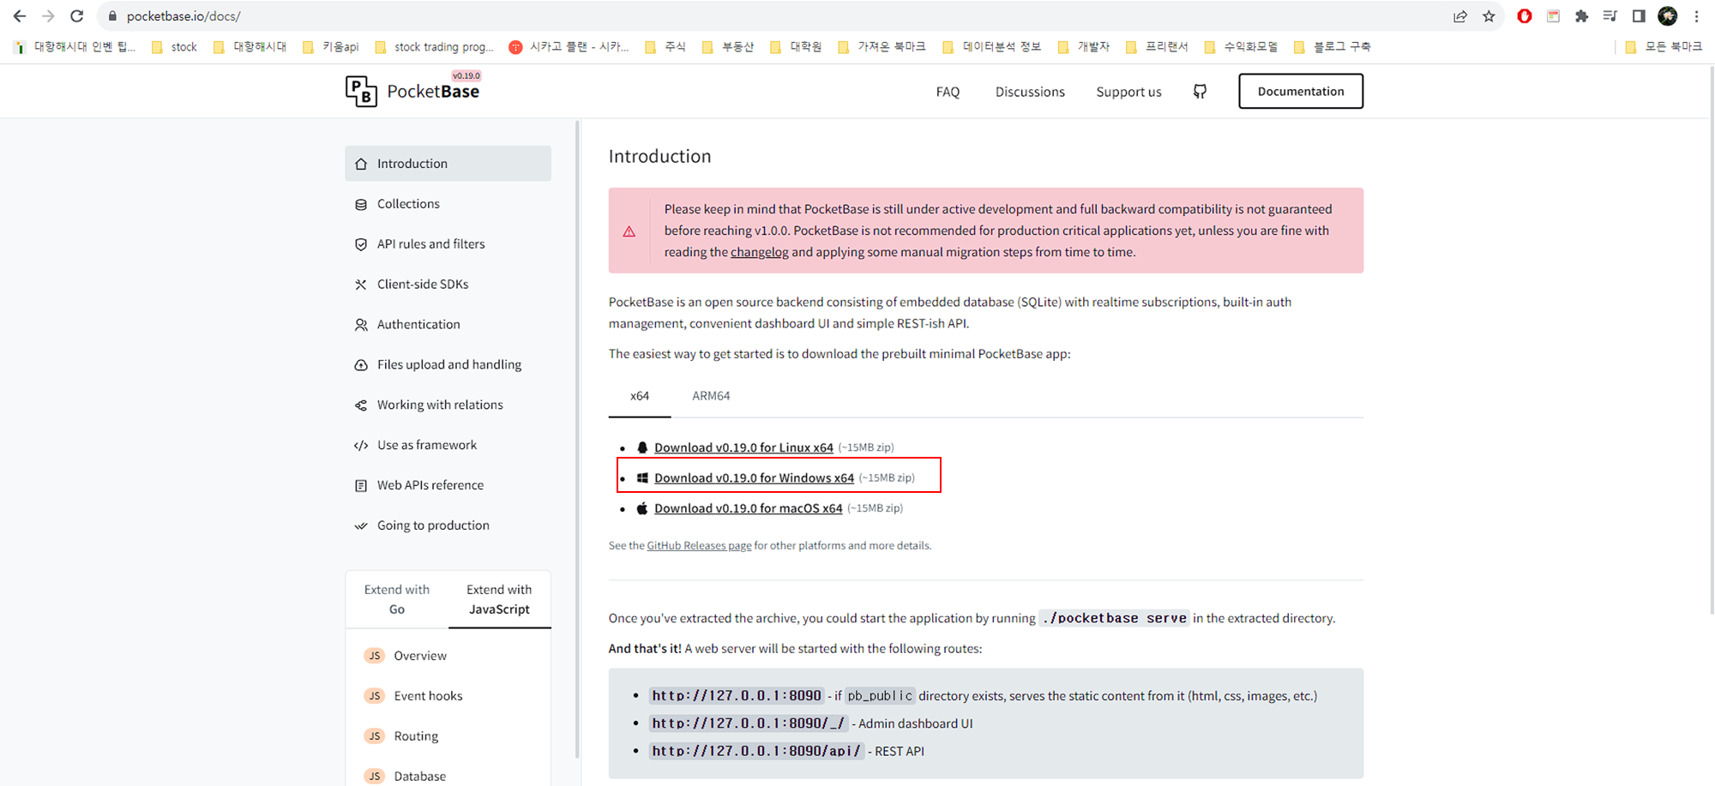Open Going to production page
This screenshot has width=1715, height=786.
pos(448,525)
